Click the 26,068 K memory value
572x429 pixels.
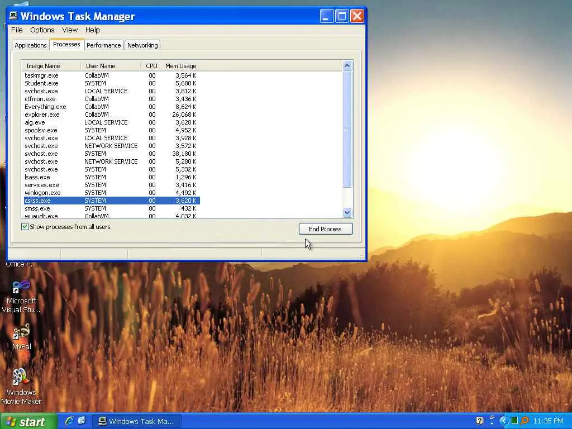point(184,115)
